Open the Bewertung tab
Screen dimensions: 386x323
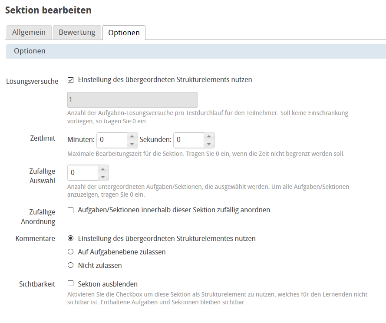pos(77,33)
